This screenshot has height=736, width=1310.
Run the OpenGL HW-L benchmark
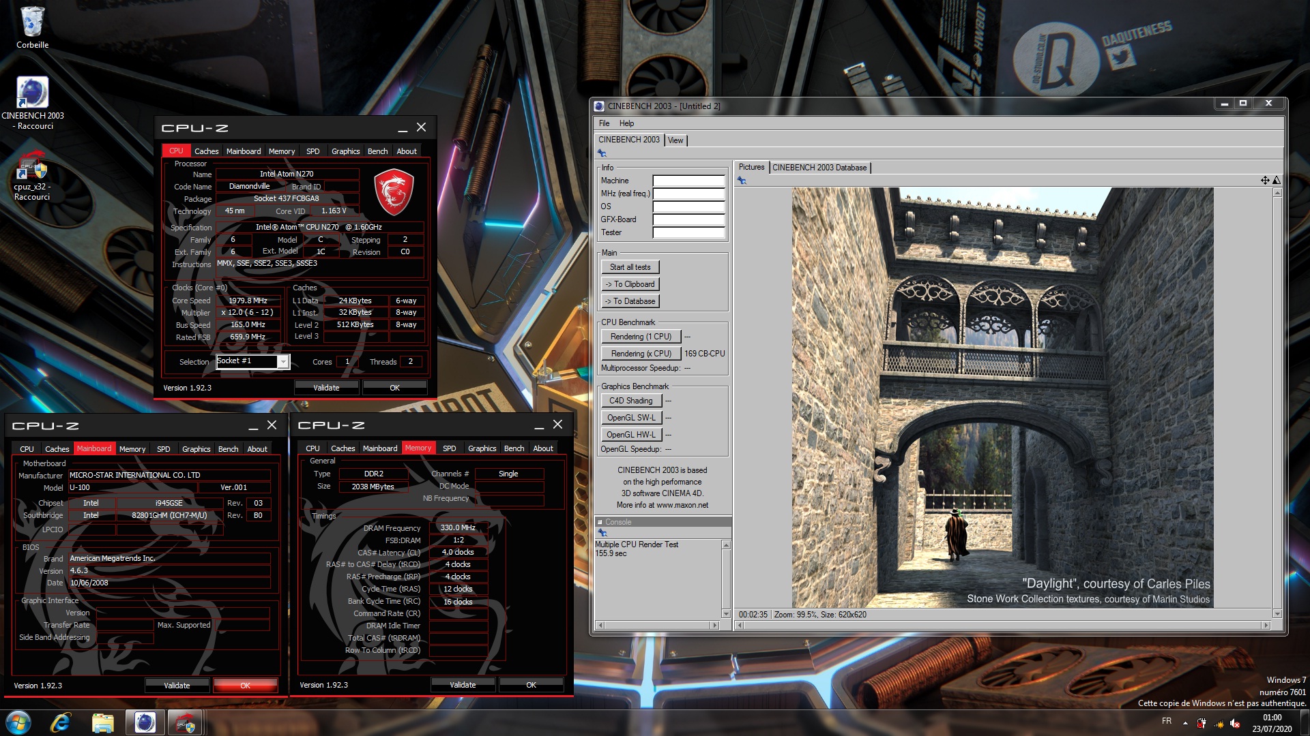(631, 435)
